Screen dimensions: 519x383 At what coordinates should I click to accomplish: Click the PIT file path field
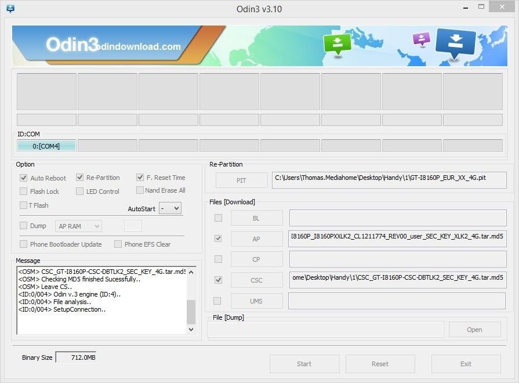[389, 180]
